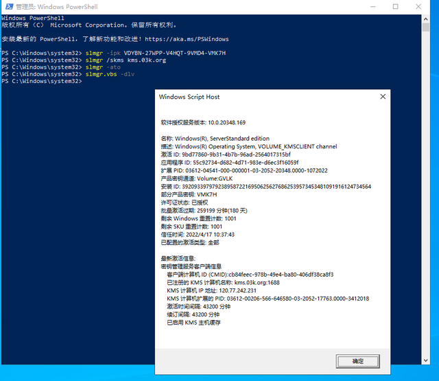Click the 剩余 Windows 重置计数 1001 line
This screenshot has width=439, height=381.
pos(198,218)
